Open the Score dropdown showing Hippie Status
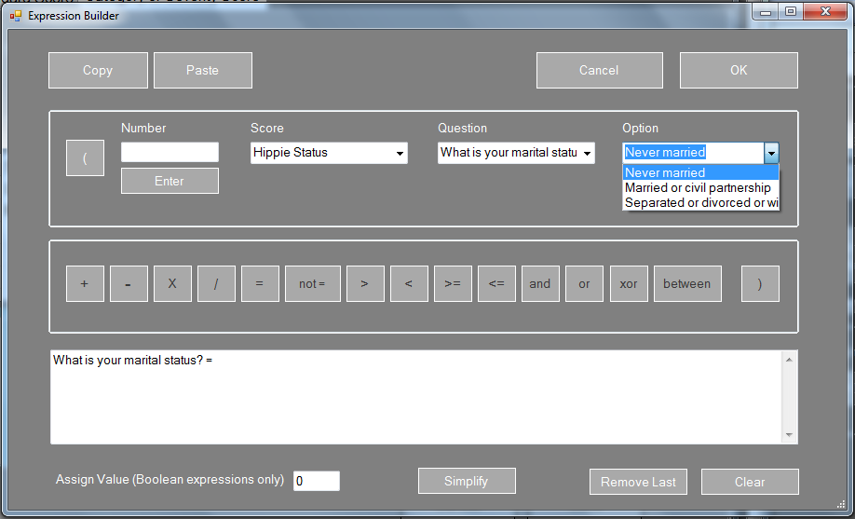The width and height of the screenshot is (855, 519). coord(400,153)
